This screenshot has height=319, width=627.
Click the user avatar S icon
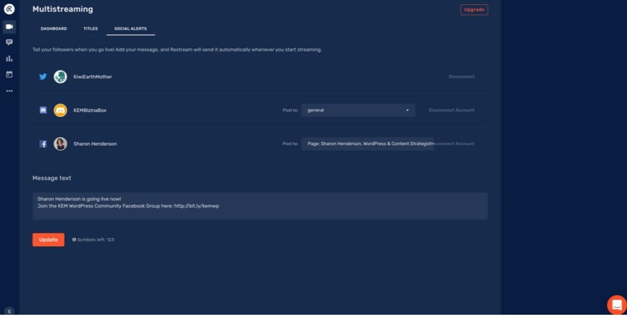[x=9, y=311]
